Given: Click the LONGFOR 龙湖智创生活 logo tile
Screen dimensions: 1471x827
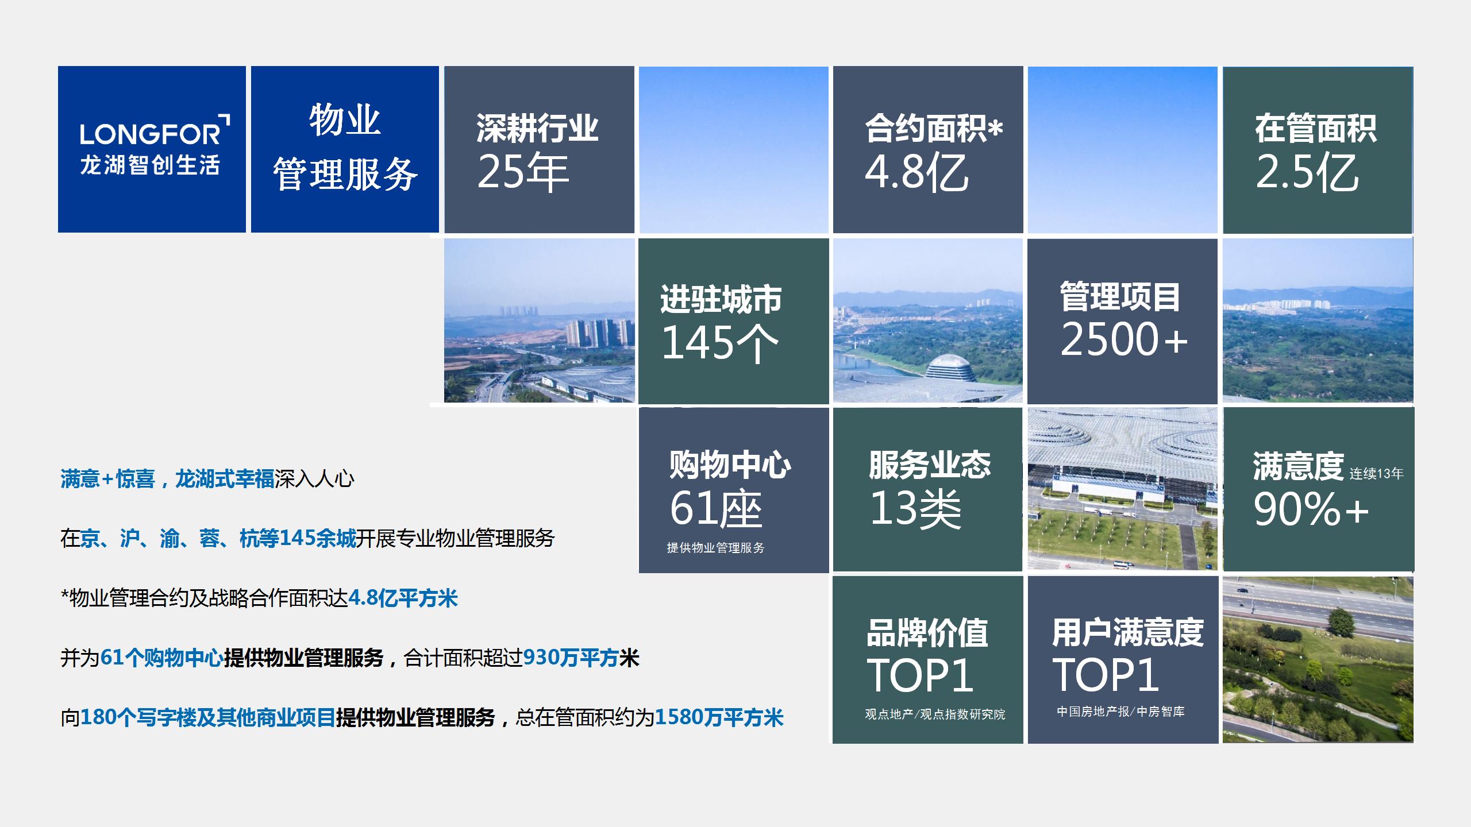Looking at the screenshot, I should click(x=152, y=149).
